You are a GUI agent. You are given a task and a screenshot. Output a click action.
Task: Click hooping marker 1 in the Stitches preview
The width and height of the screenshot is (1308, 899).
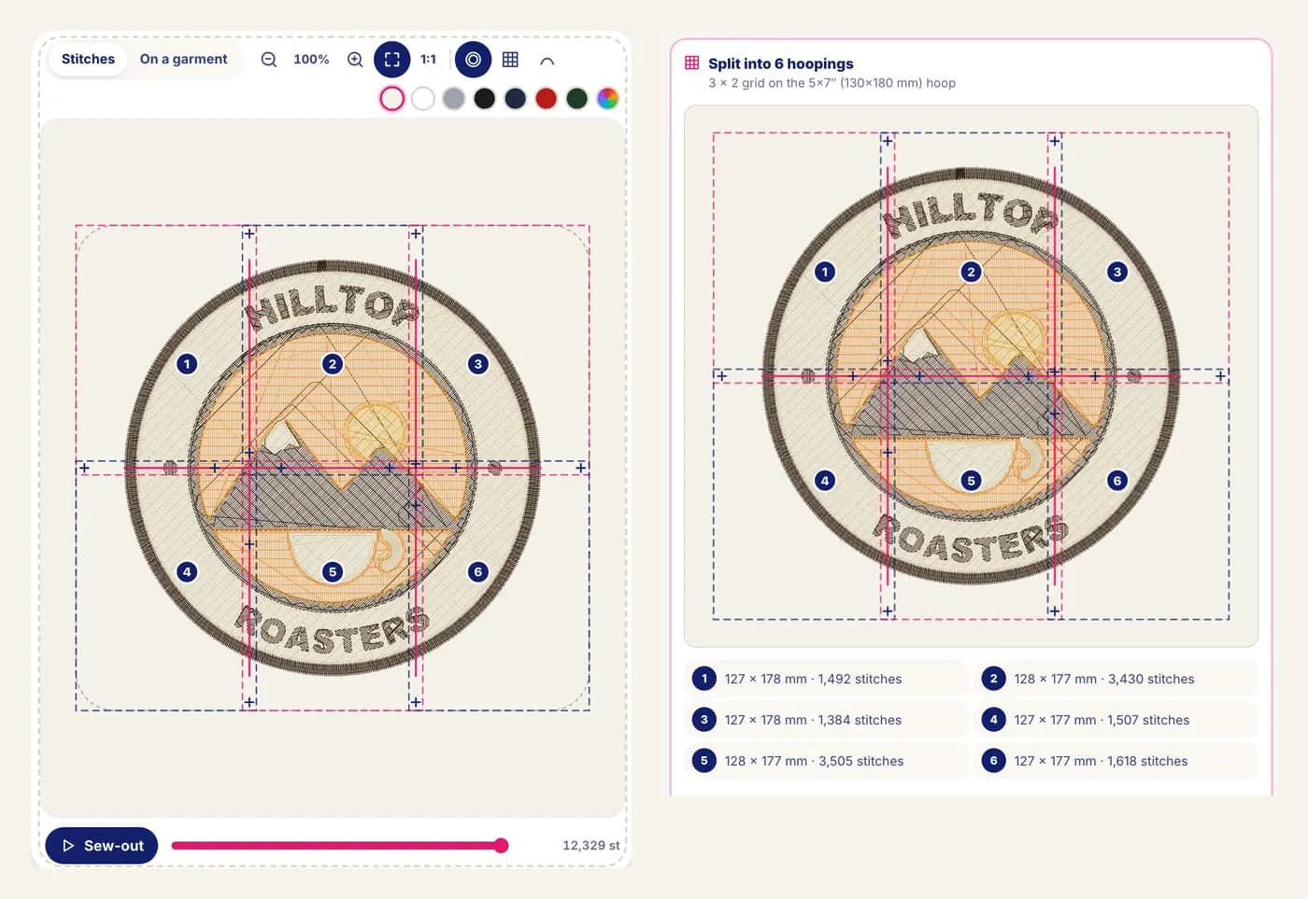coord(187,364)
